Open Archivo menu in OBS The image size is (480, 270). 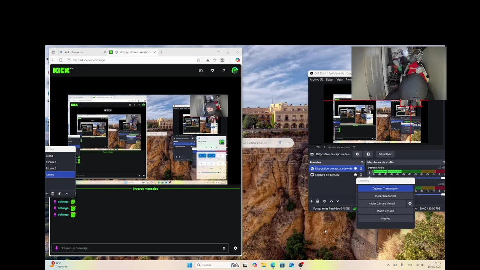[316, 79]
